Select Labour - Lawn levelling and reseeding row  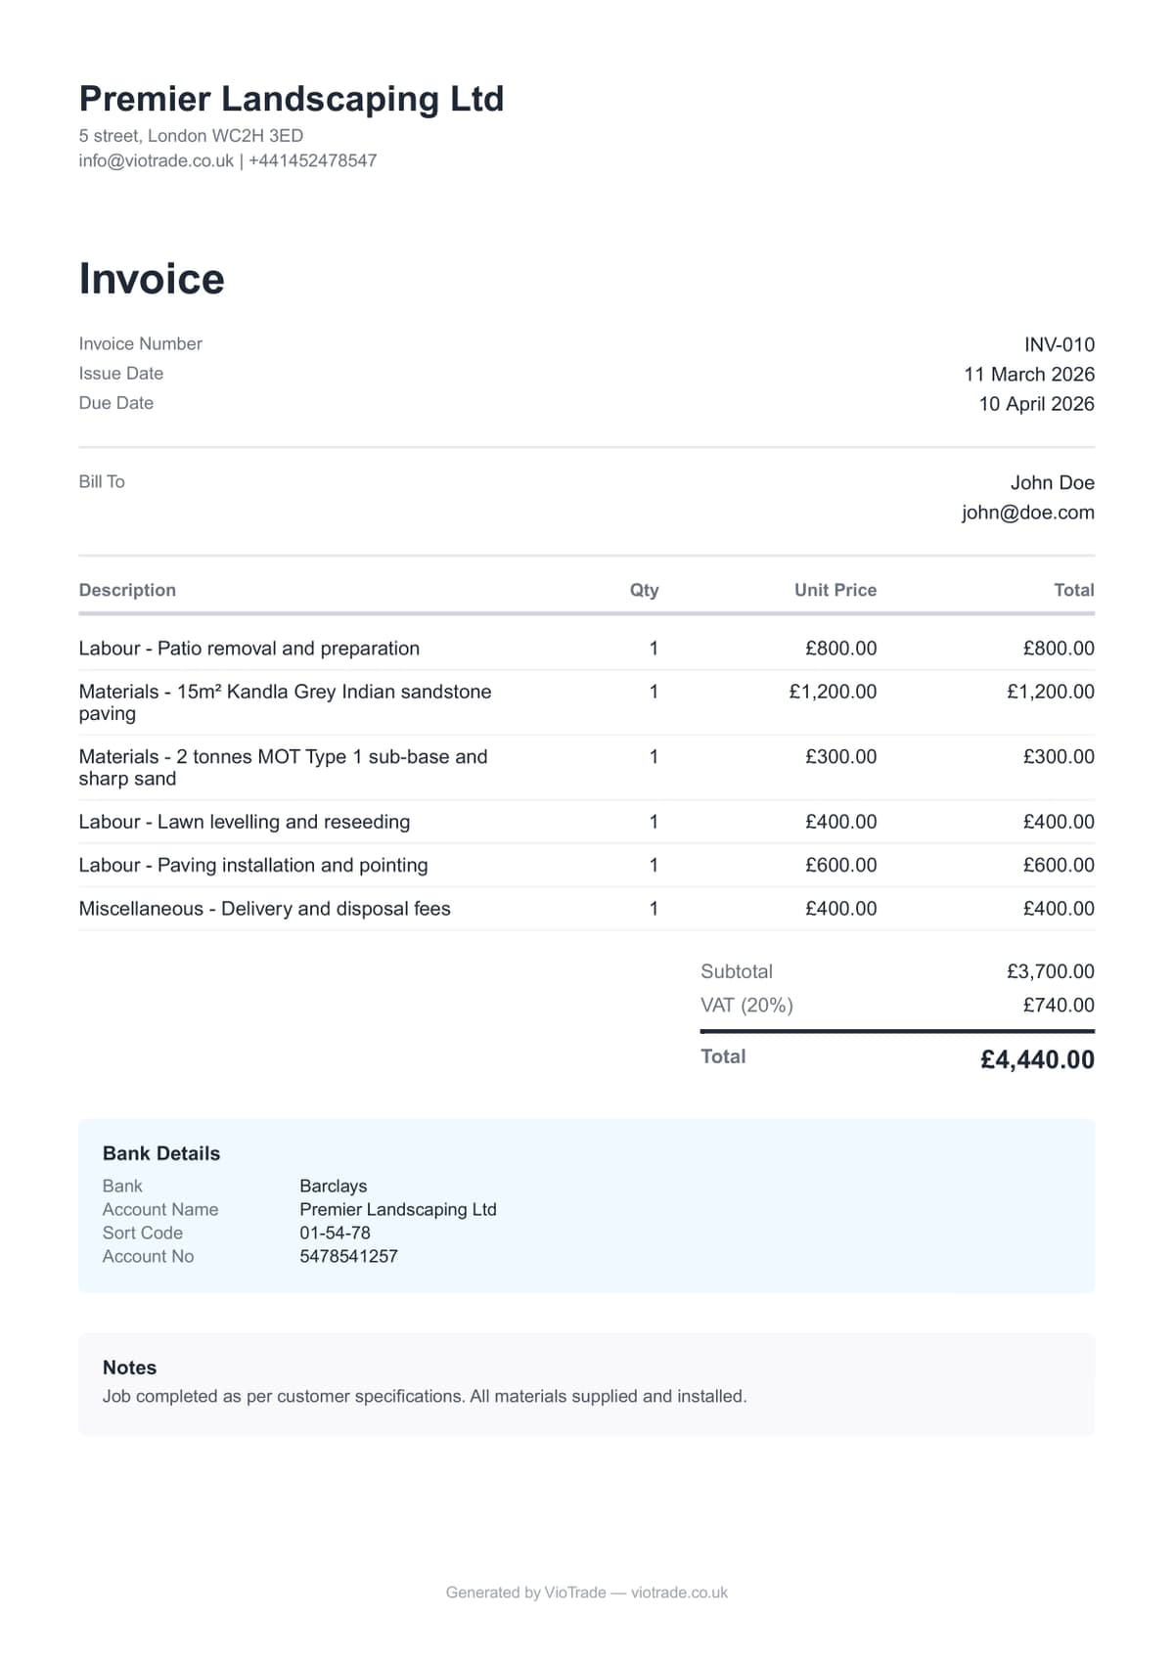tap(587, 822)
